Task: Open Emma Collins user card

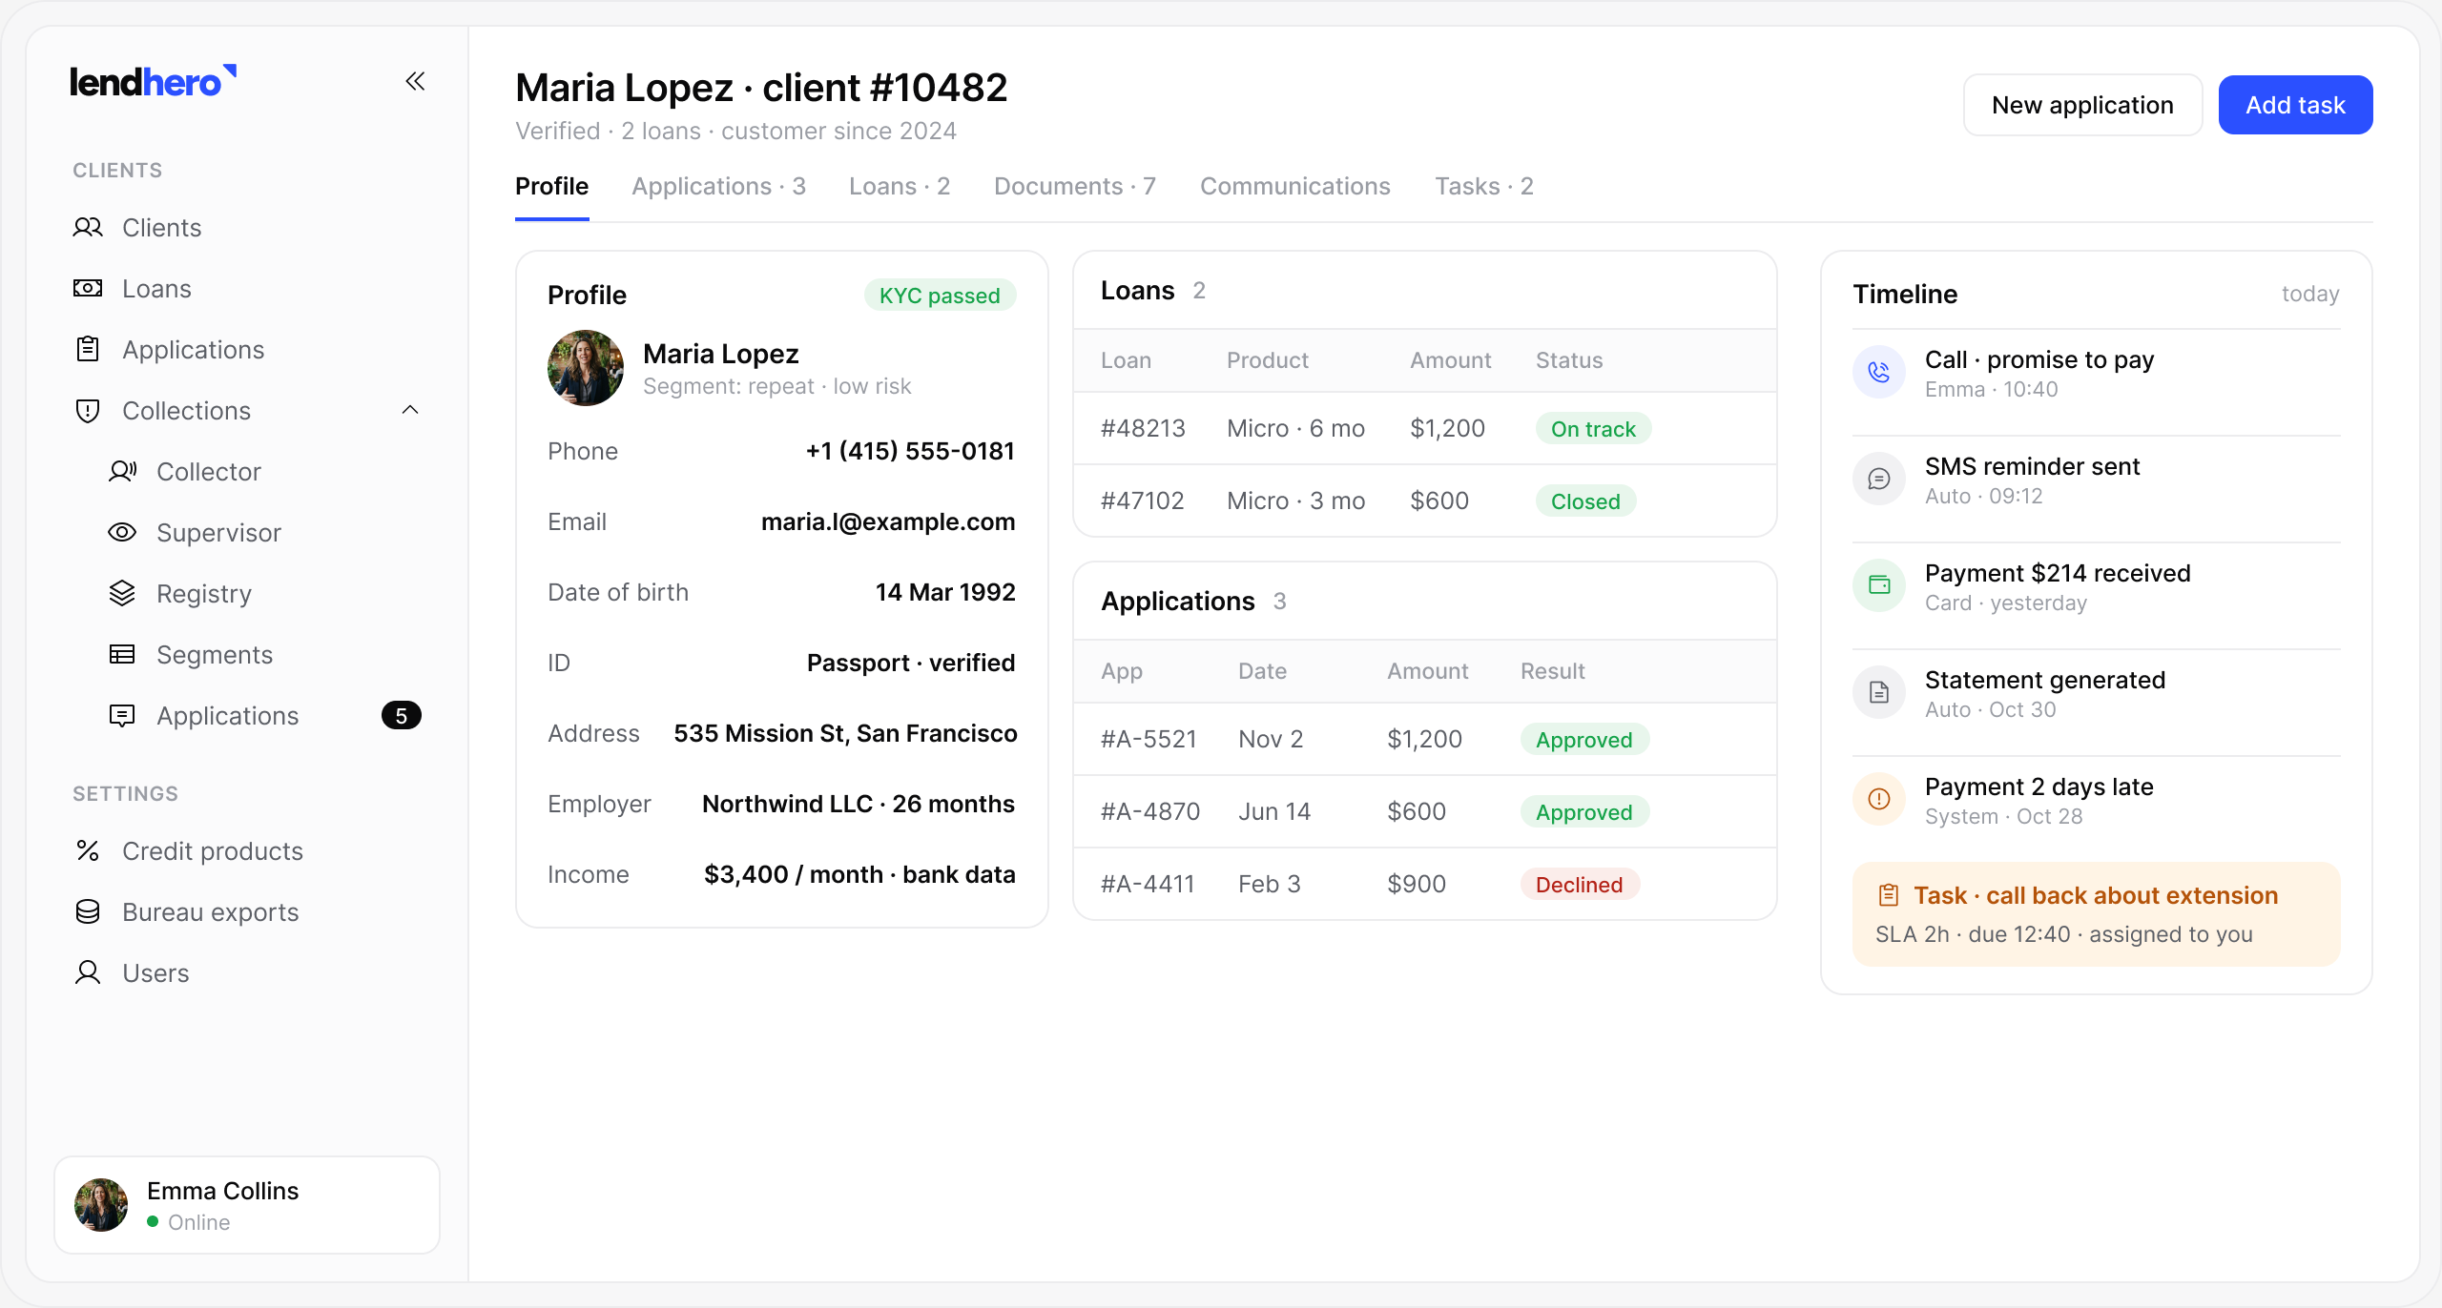Action: click(247, 1205)
